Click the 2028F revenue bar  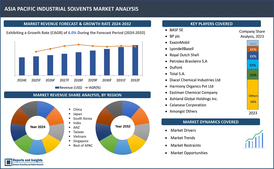click(78, 64)
